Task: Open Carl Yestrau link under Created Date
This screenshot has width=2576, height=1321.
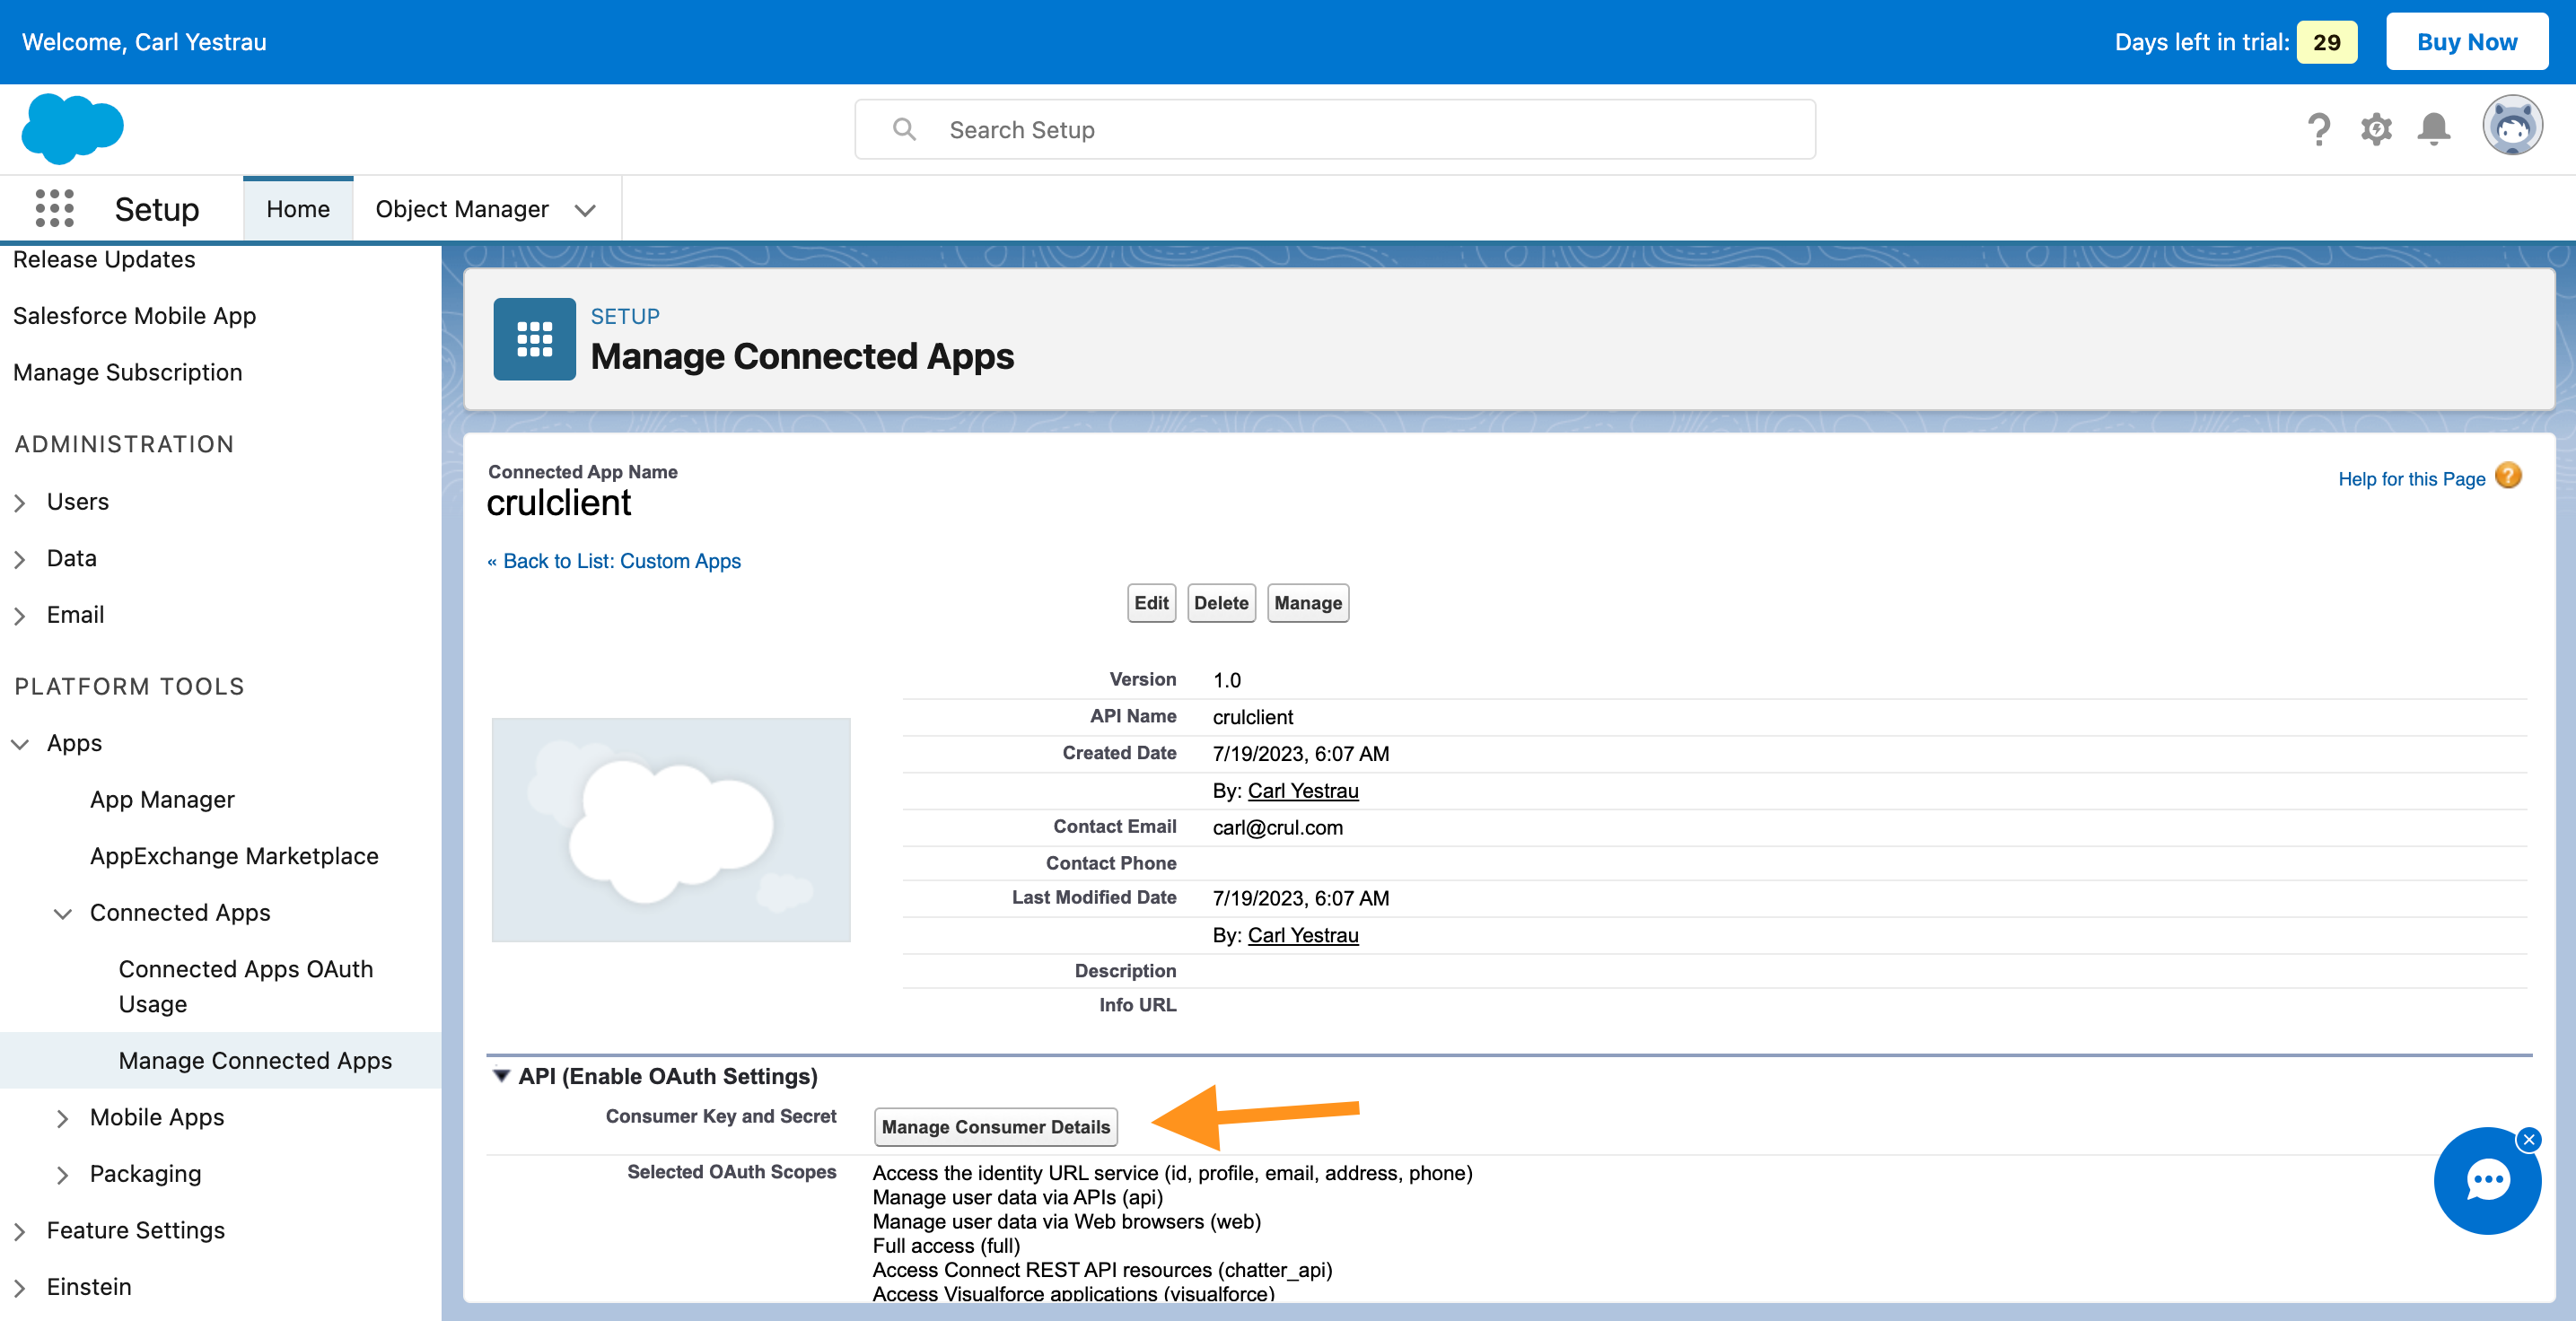Action: tap(1302, 790)
